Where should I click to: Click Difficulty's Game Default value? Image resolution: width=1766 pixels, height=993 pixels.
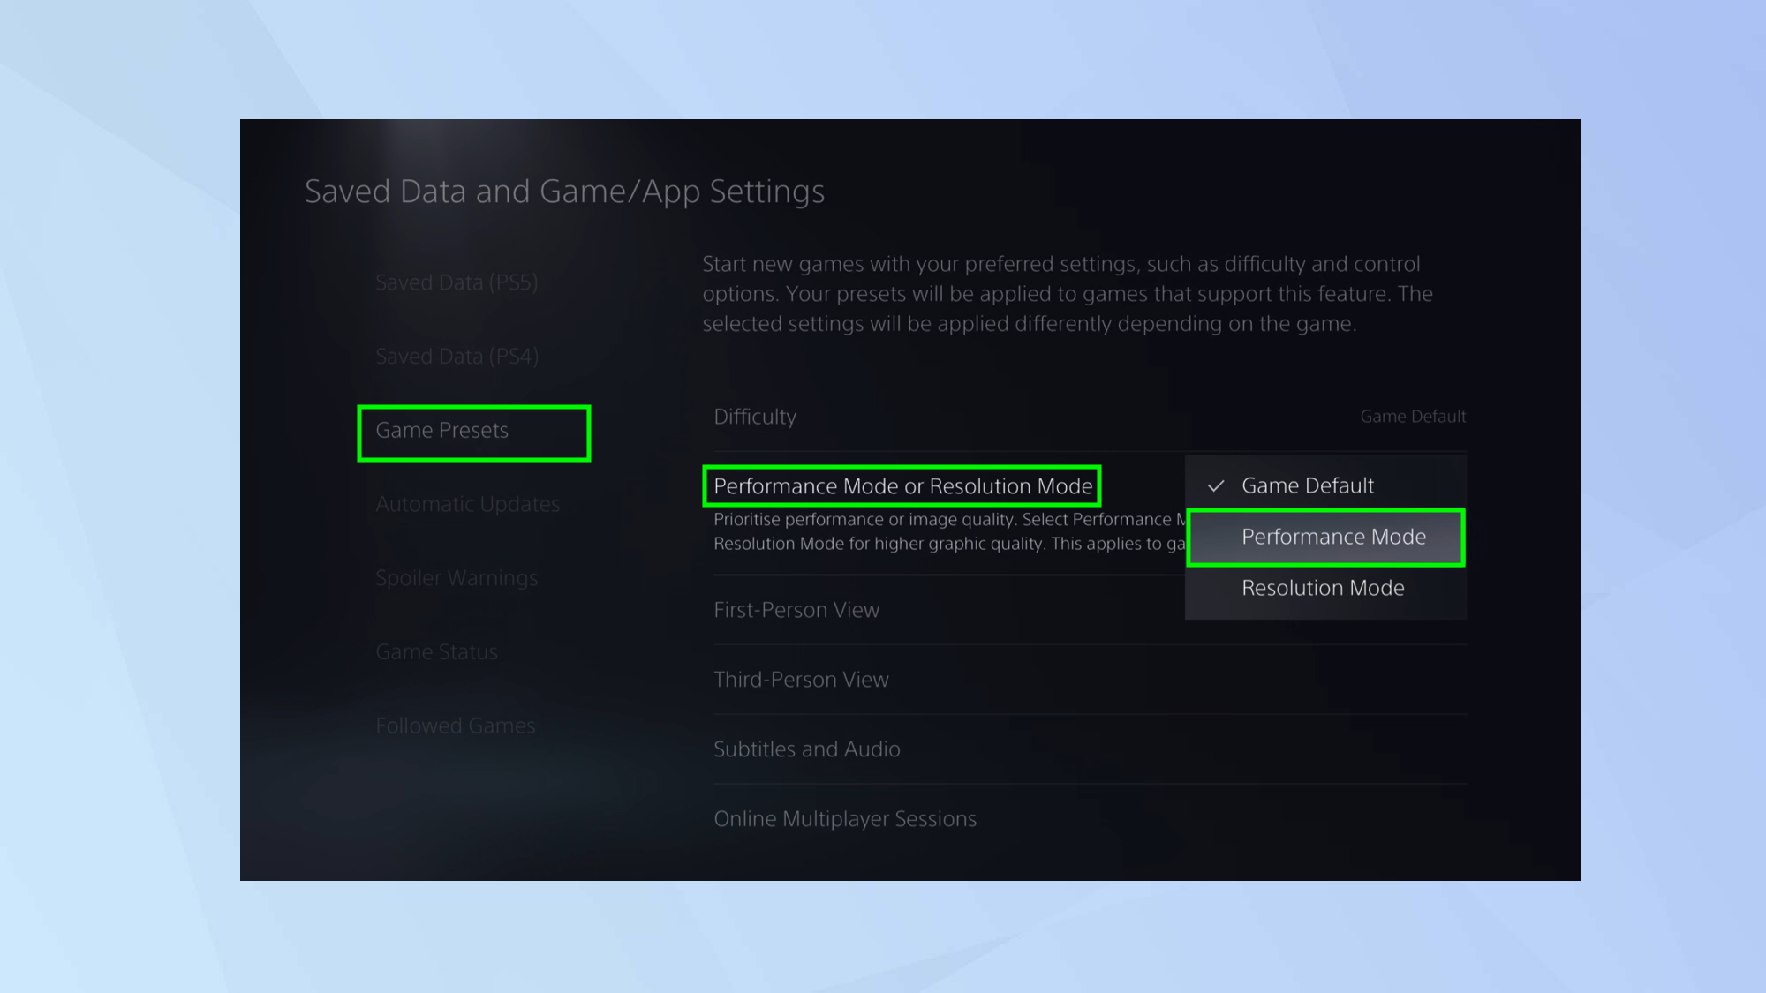click(x=1412, y=417)
